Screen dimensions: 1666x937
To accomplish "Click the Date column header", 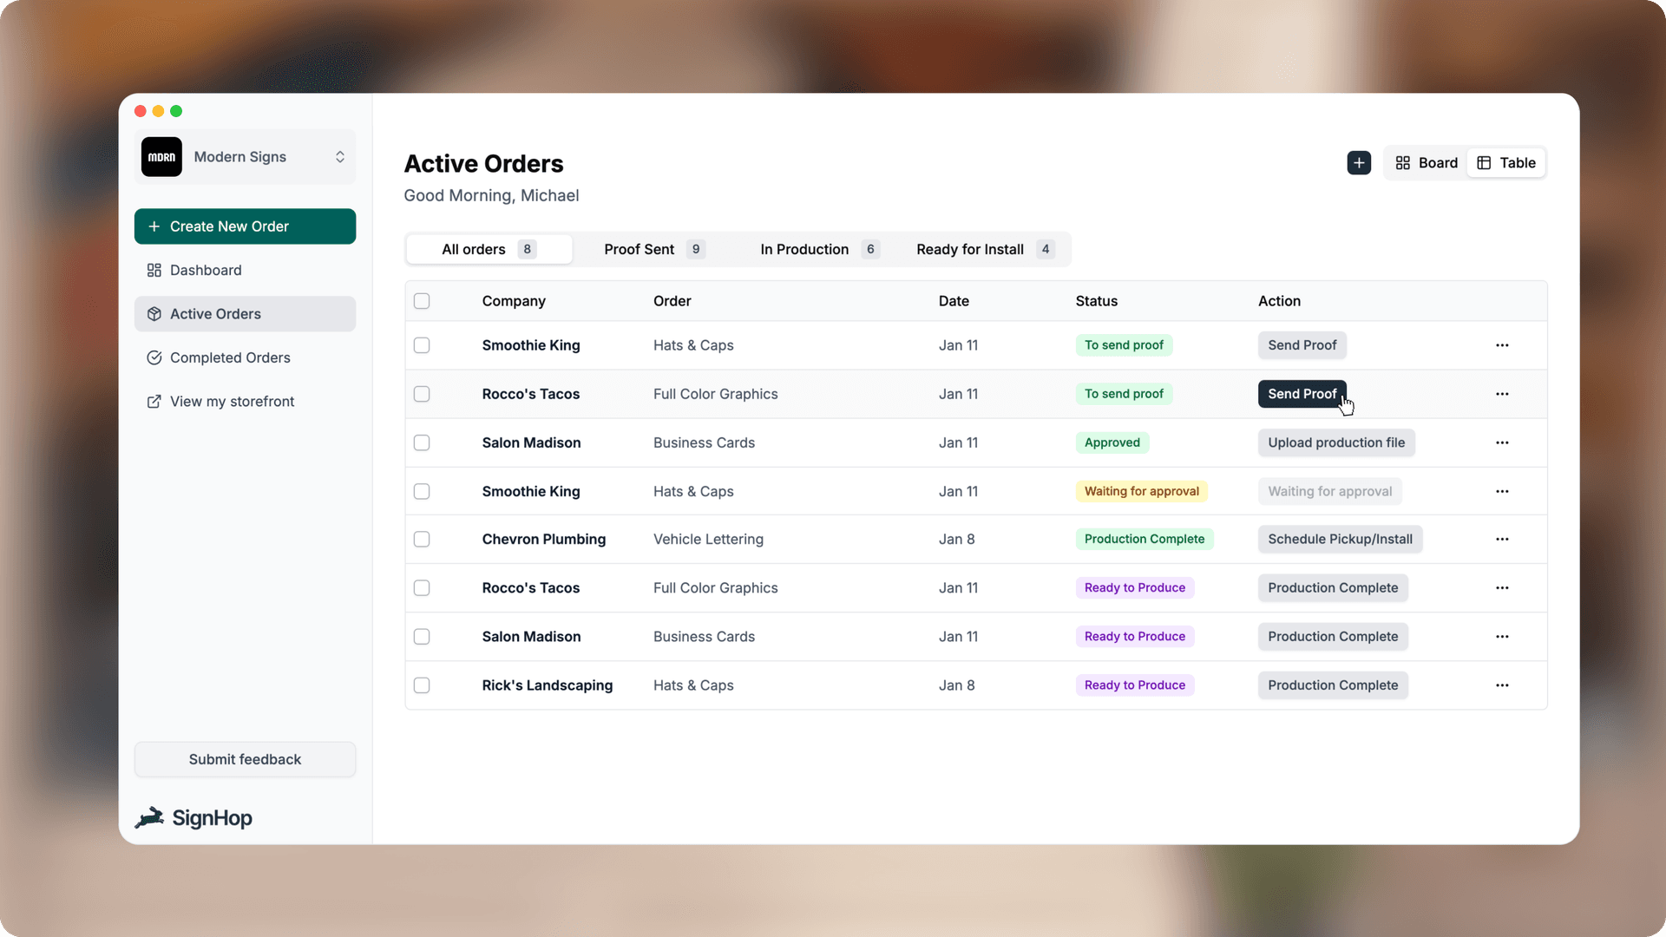I will 954,301.
